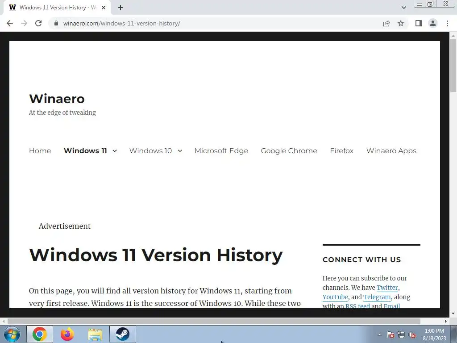Click the scroll down arrow
The height and width of the screenshot is (343, 457).
tap(453, 314)
